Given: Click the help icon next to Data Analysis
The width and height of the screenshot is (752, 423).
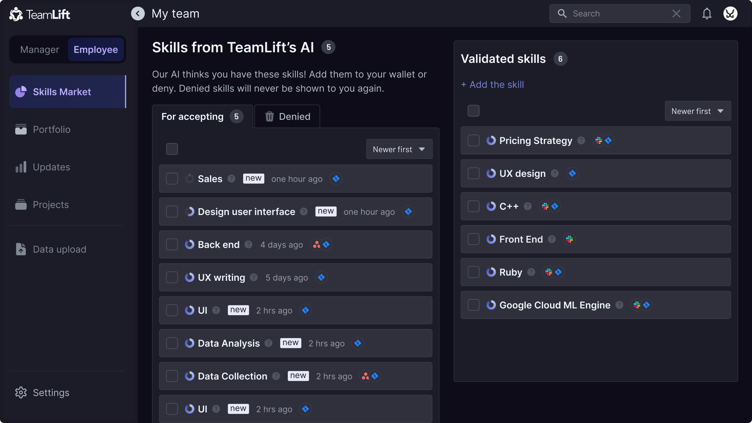Looking at the screenshot, I should point(268,343).
